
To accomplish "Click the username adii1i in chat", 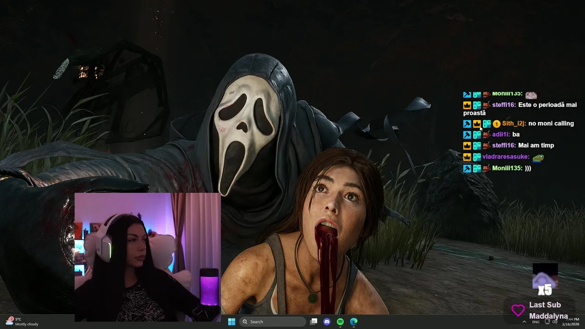I will coord(501,134).
